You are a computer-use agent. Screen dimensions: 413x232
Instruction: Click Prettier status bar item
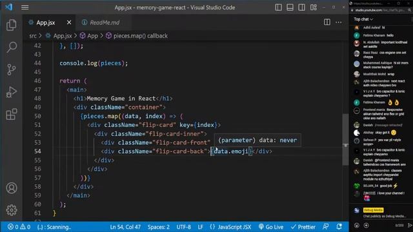(x=303, y=227)
